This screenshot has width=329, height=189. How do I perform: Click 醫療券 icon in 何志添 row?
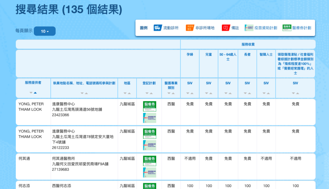tap(149, 186)
